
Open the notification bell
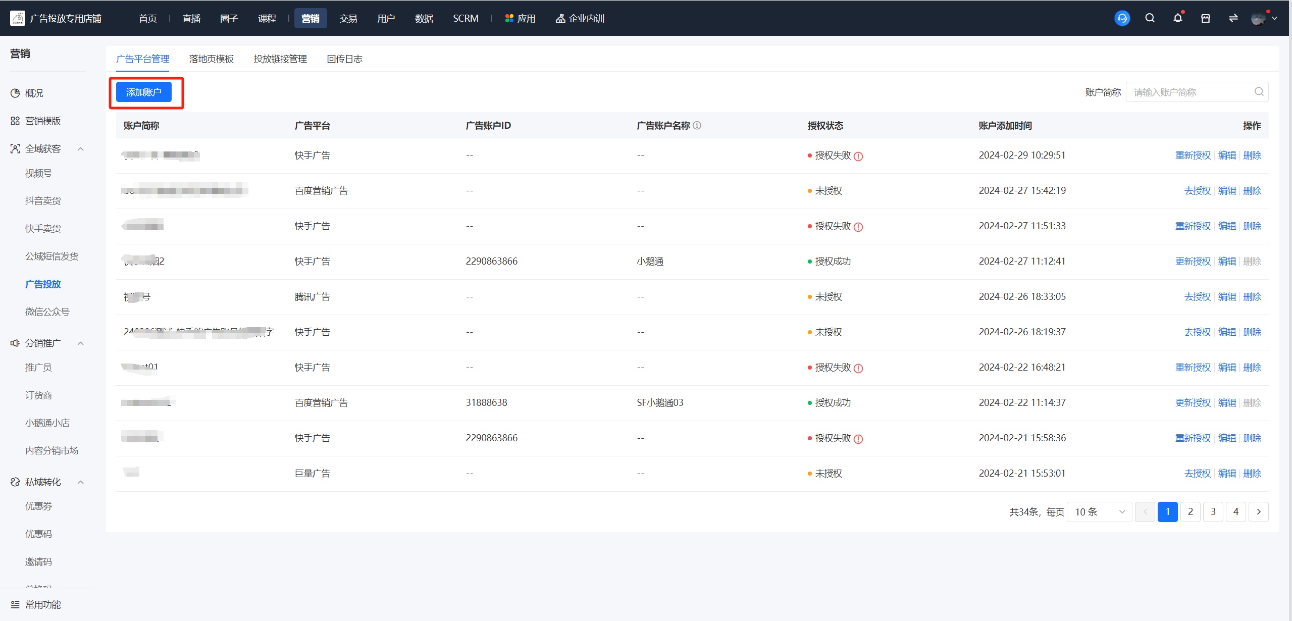[1178, 18]
